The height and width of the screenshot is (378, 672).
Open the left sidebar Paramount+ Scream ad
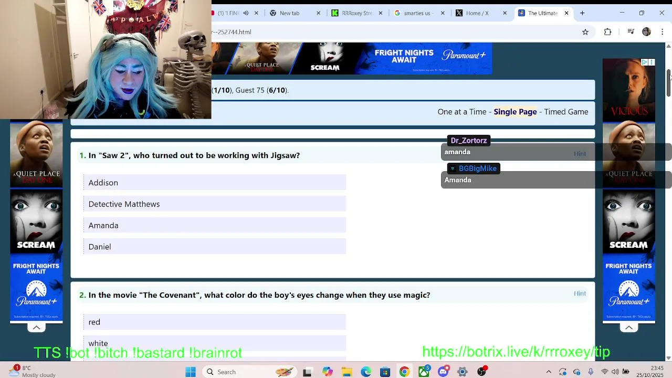36,220
